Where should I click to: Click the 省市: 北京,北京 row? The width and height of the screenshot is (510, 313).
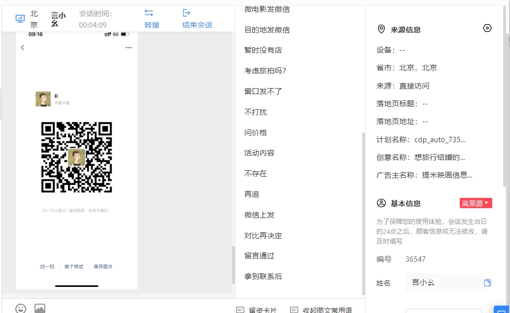407,68
